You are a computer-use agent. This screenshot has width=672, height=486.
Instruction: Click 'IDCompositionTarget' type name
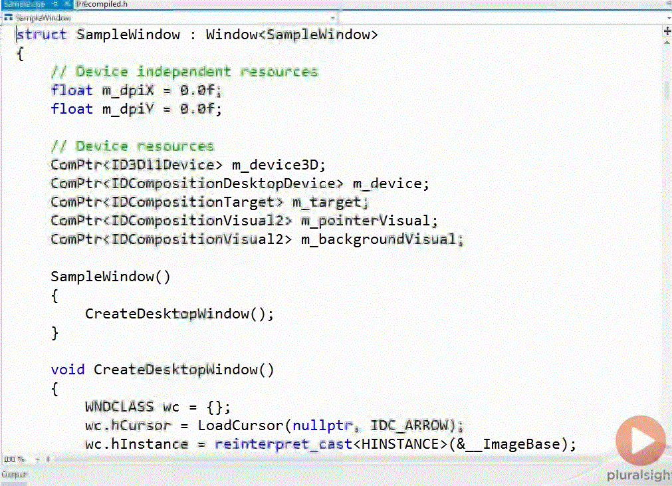pyautogui.click(x=193, y=202)
